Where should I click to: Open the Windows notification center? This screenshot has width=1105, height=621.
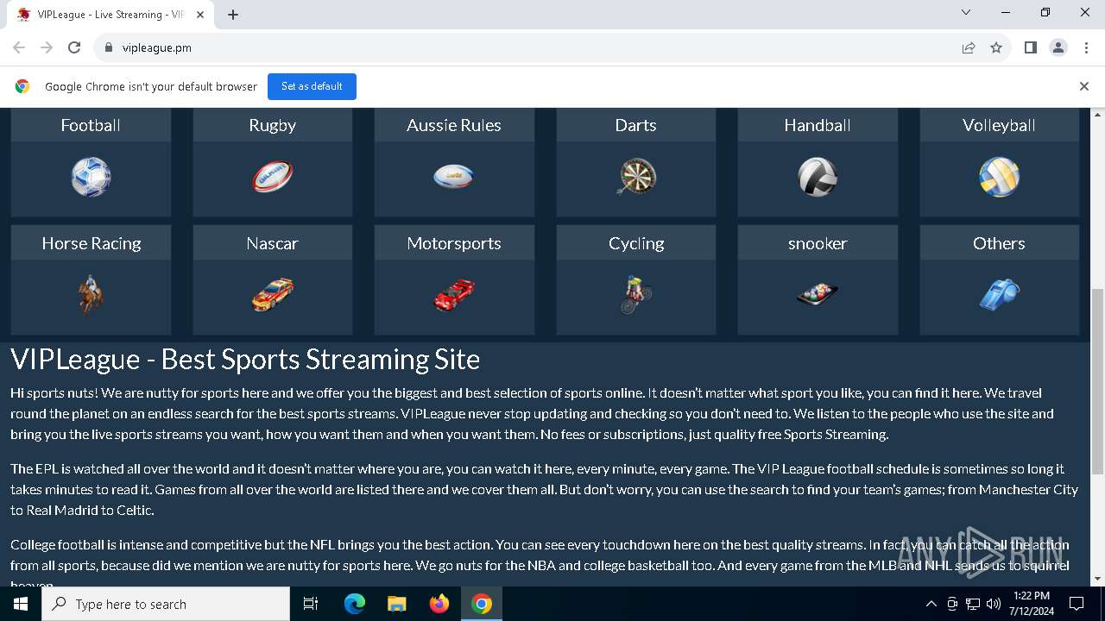[1077, 604]
